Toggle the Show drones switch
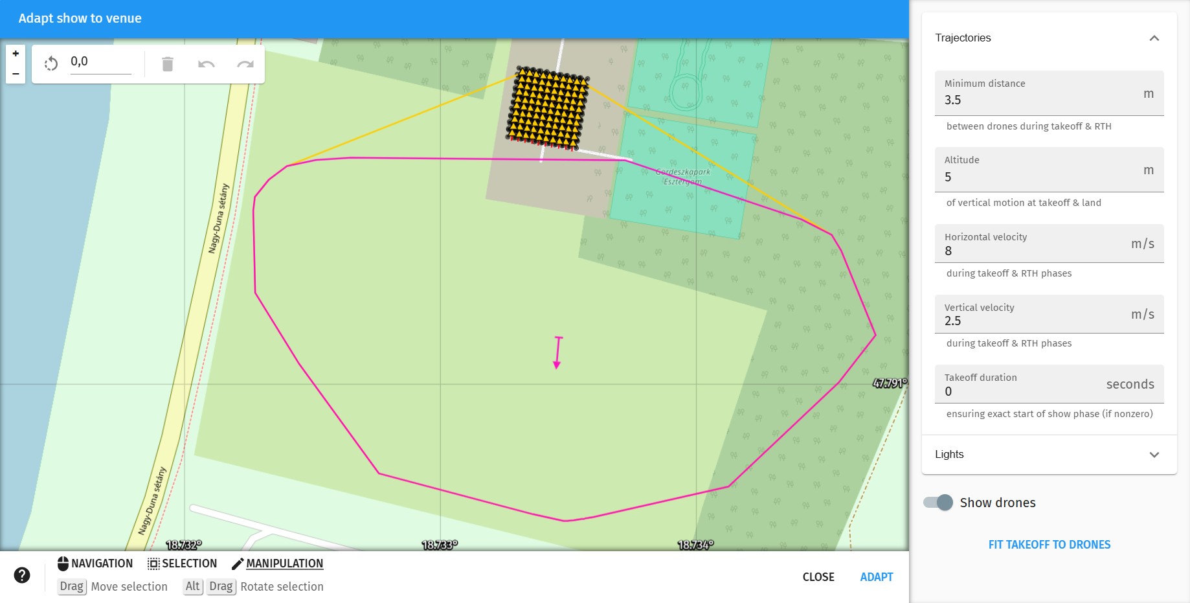Image resolution: width=1190 pixels, height=603 pixels. pos(938,503)
